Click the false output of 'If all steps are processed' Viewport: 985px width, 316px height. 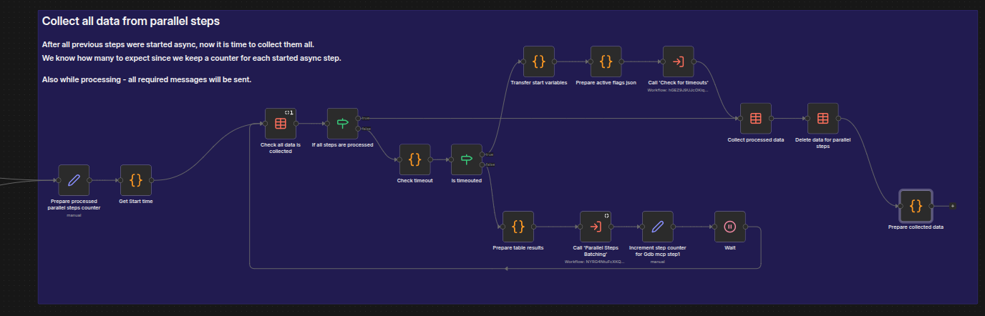coord(359,129)
